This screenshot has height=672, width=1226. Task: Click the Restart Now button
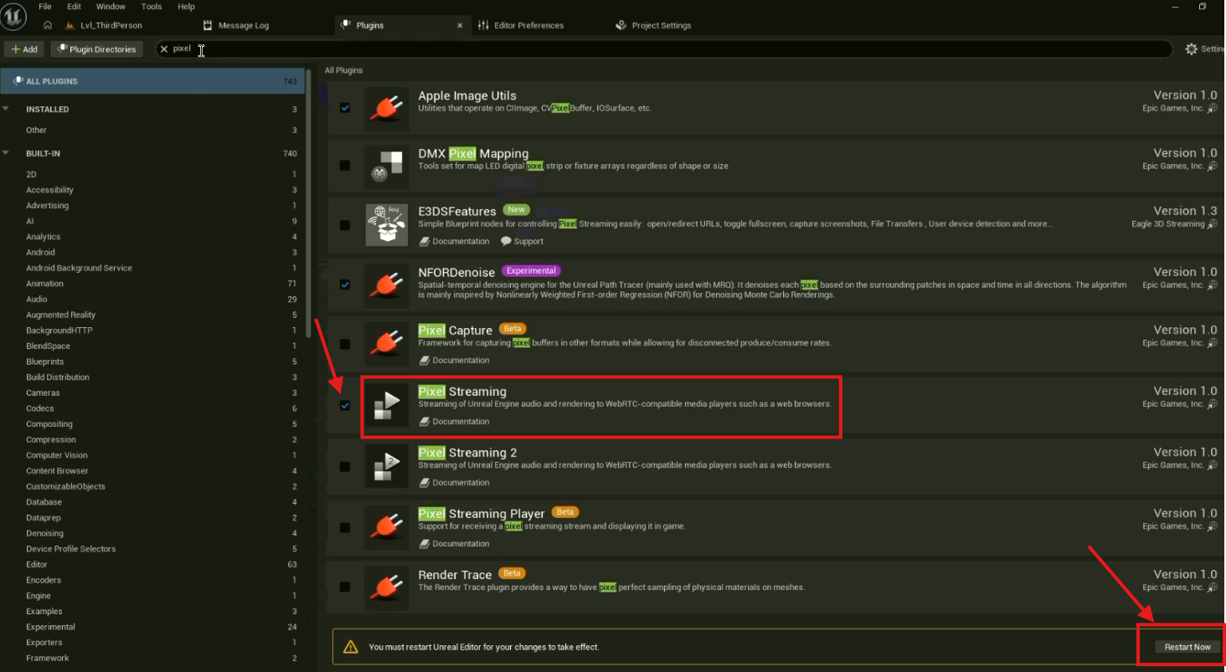click(x=1187, y=647)
